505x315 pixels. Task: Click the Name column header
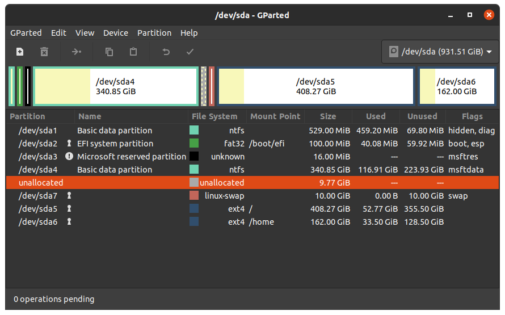(132, 116)
